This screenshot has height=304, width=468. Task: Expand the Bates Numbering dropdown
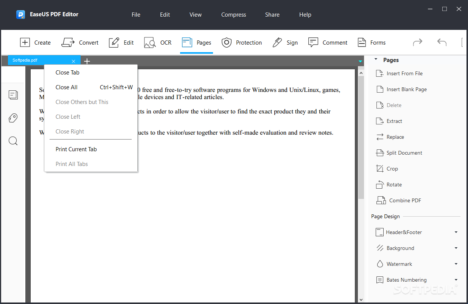[456, 280]
